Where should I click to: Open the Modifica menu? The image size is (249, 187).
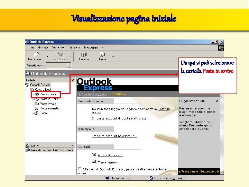pyautogui.click(x=43, y=48)
